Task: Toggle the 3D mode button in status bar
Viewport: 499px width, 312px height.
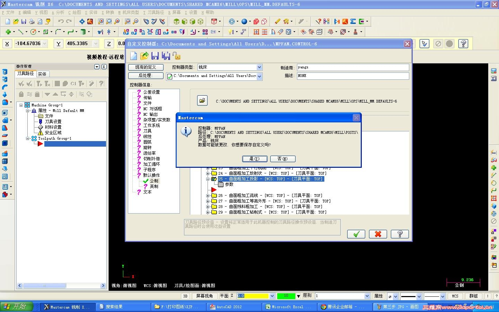Action: click(x=185, y=296)
